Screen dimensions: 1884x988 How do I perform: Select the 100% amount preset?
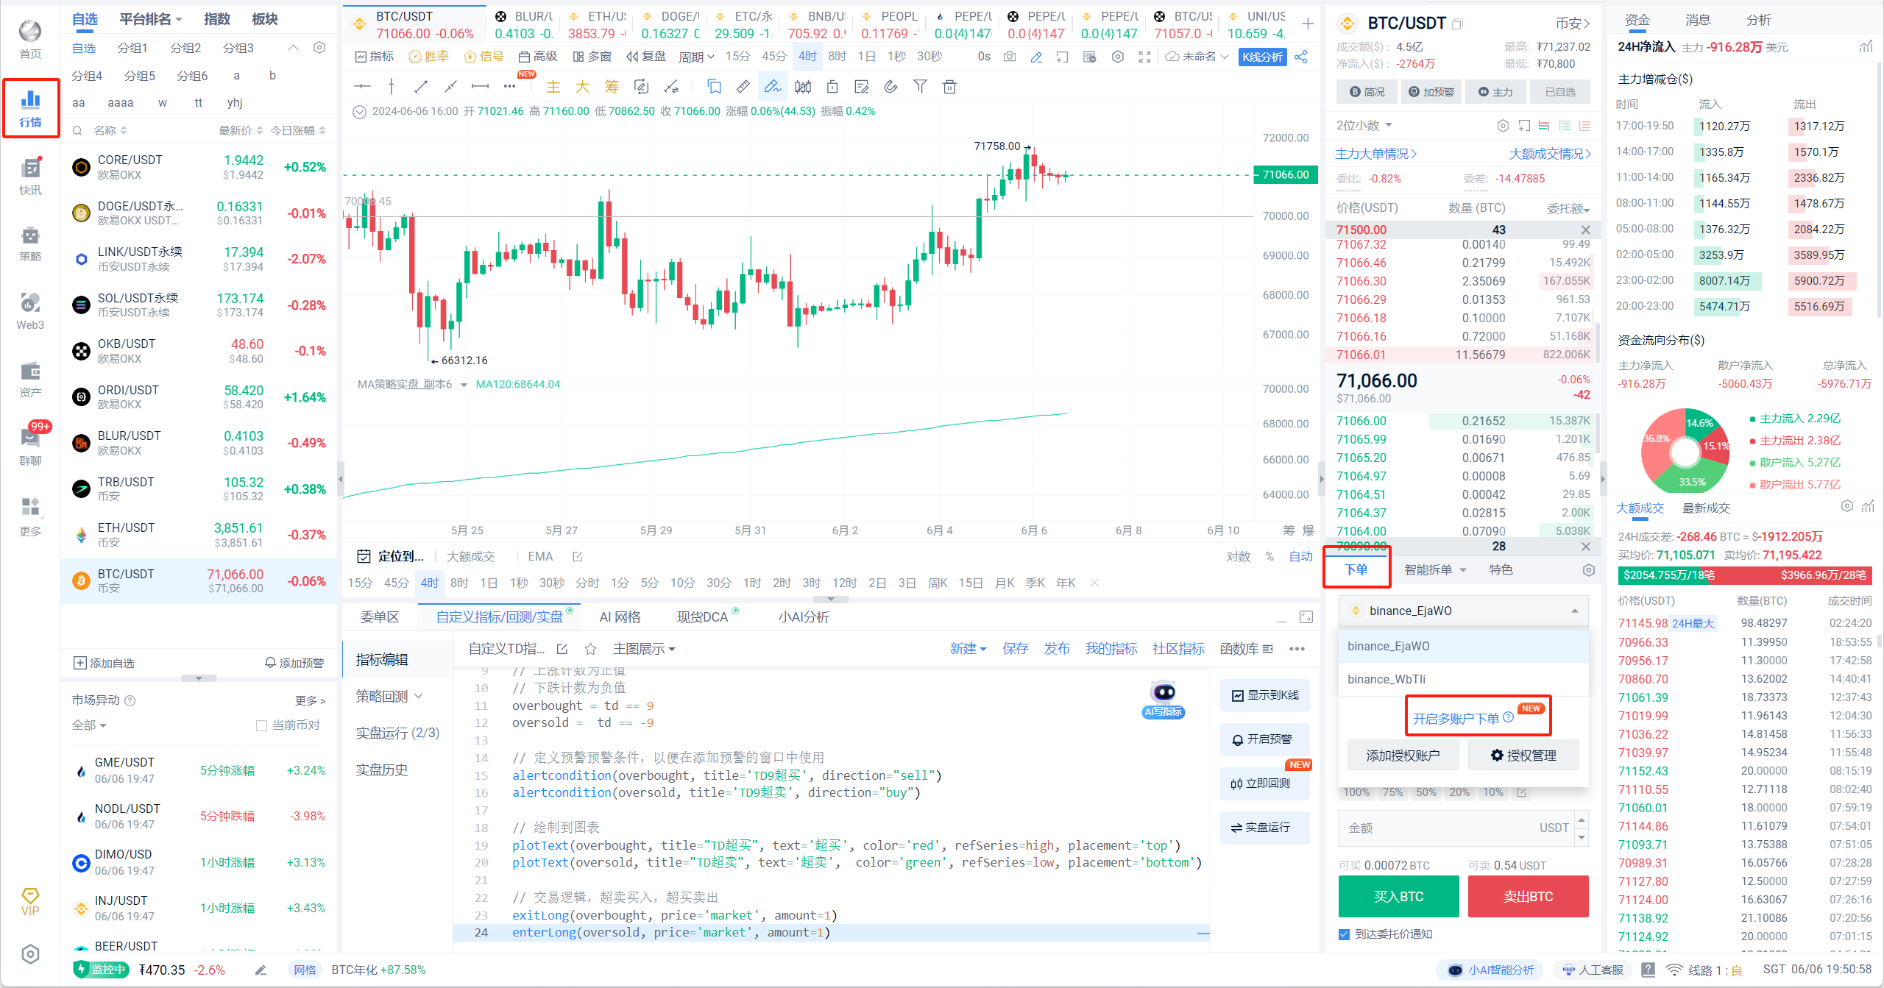pyautogui.click(x=1356, y=792)
